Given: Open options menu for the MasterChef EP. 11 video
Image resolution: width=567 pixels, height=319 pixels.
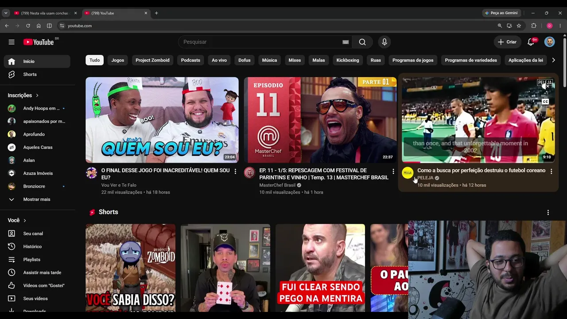Looking at the screenshot, I should (x=393, y=171).
